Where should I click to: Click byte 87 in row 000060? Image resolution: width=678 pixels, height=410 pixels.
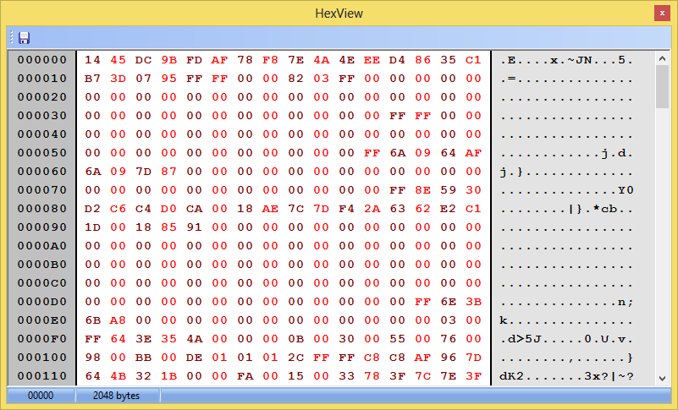click(x=168, y=171)
